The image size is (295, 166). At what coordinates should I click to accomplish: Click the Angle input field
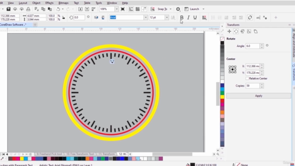coord(253,46)
